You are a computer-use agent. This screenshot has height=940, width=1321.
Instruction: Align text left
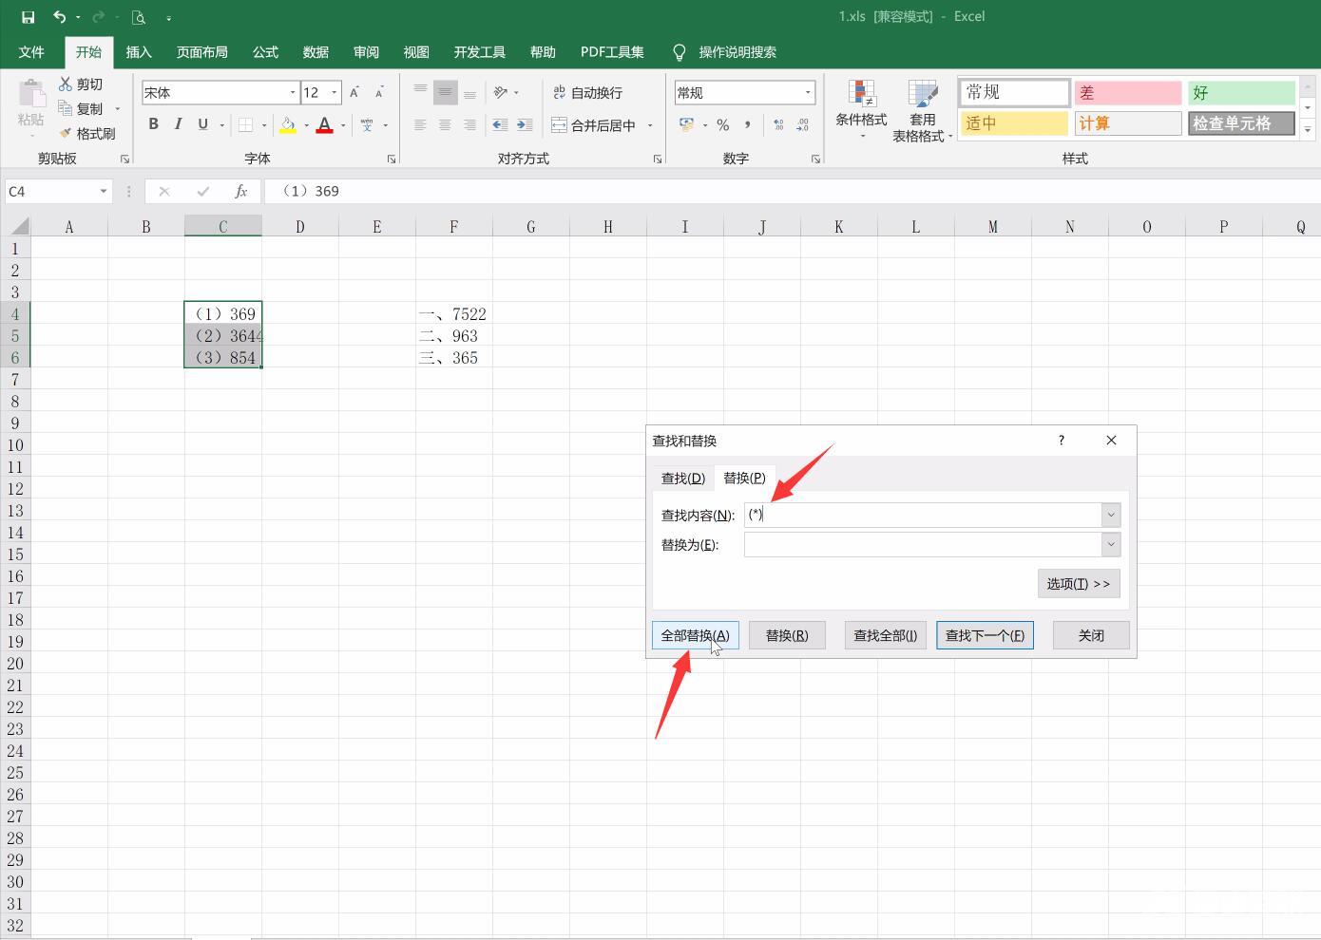click(x=420, y=124)
